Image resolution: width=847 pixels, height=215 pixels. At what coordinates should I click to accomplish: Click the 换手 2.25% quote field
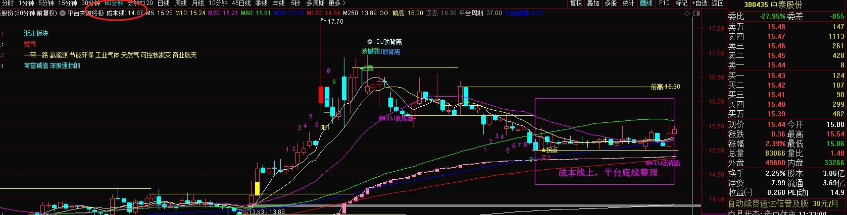click(x=756, y=173)
